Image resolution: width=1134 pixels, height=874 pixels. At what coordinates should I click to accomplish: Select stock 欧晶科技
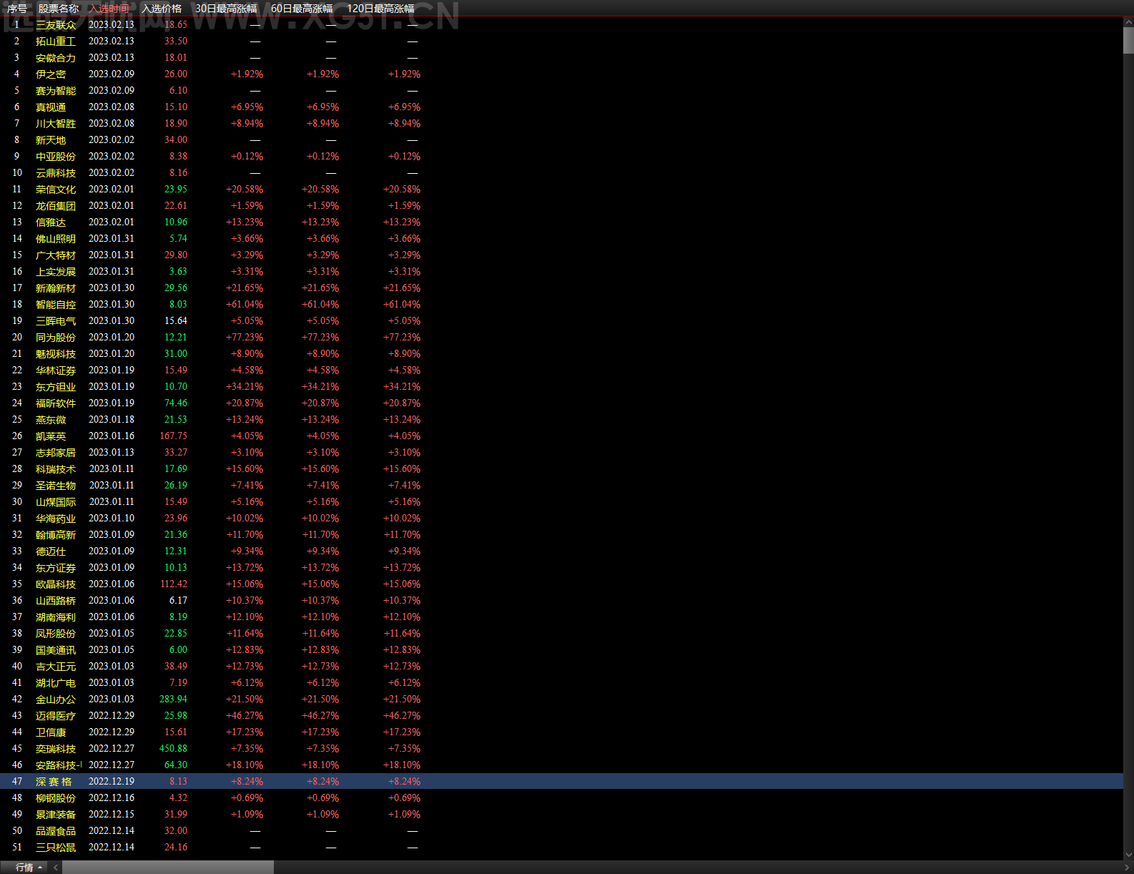click(x=56, y=584)
